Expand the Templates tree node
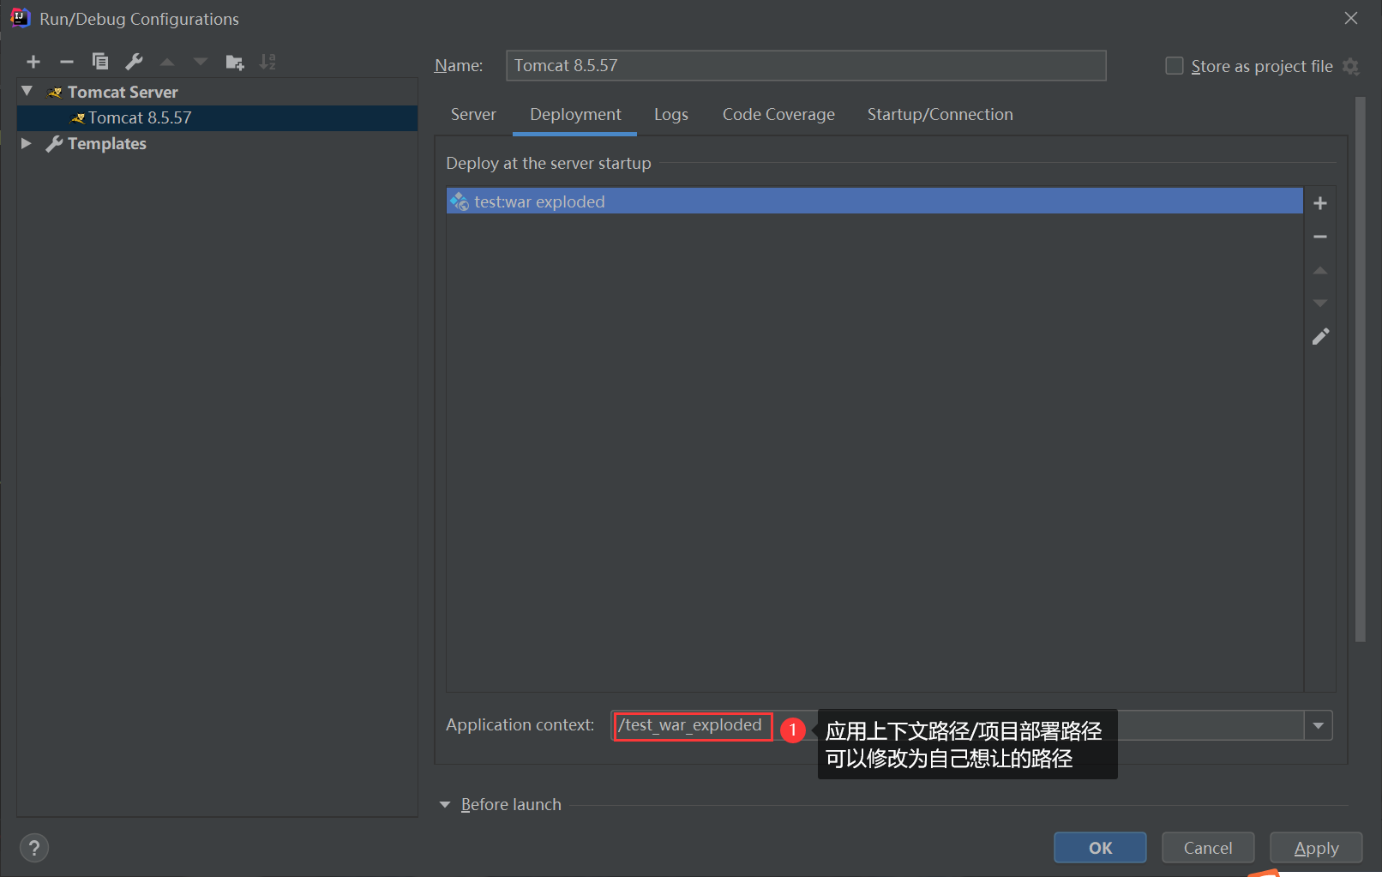Screen dimensions: 1382x877 27,143
